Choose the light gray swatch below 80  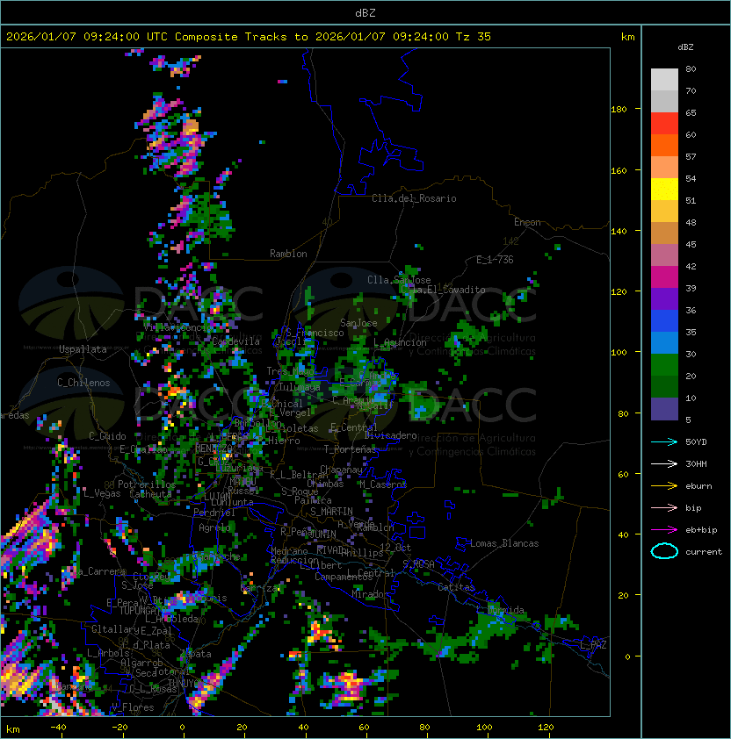(x=664, y=80)
